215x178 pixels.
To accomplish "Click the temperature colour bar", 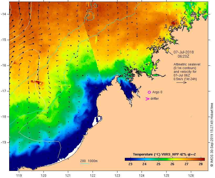I will point(165,159).
